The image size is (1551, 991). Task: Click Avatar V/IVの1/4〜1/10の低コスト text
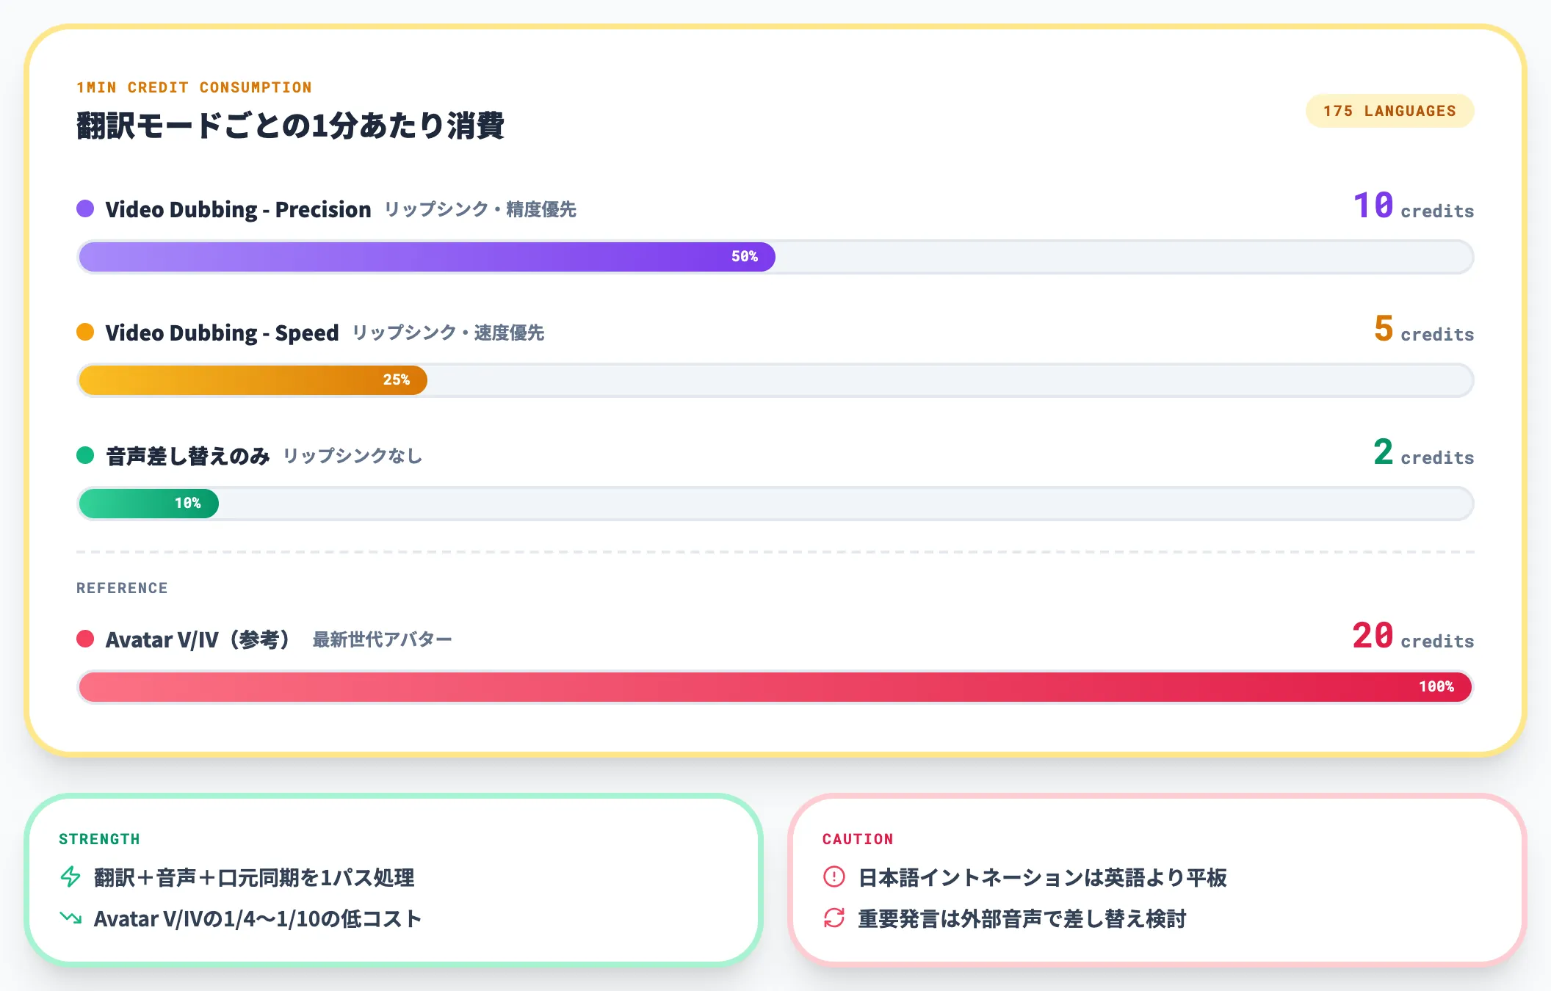(258, 918)
